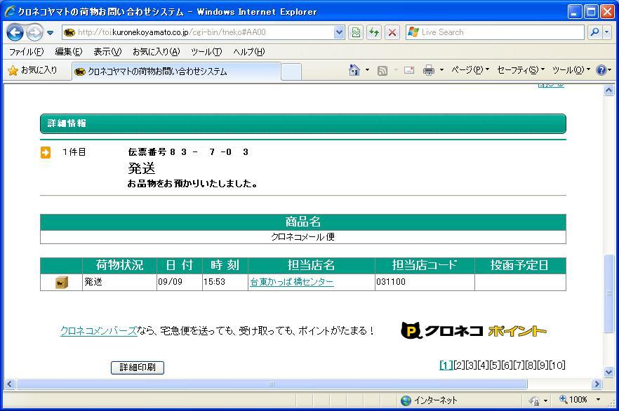Refresh the page with the green arrows

click(374, 32)
